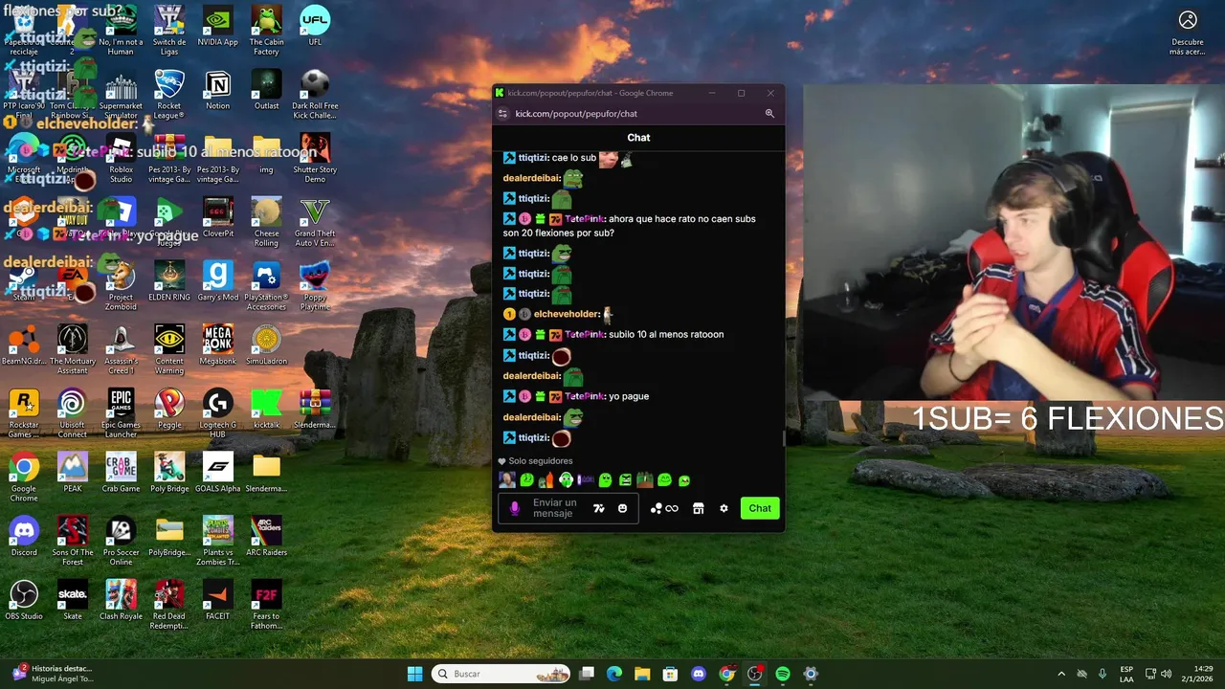The width and height of the screenshot is (1225, 689).
Task: Open the Poppy Playtime desktop icon
Action: 315,286
